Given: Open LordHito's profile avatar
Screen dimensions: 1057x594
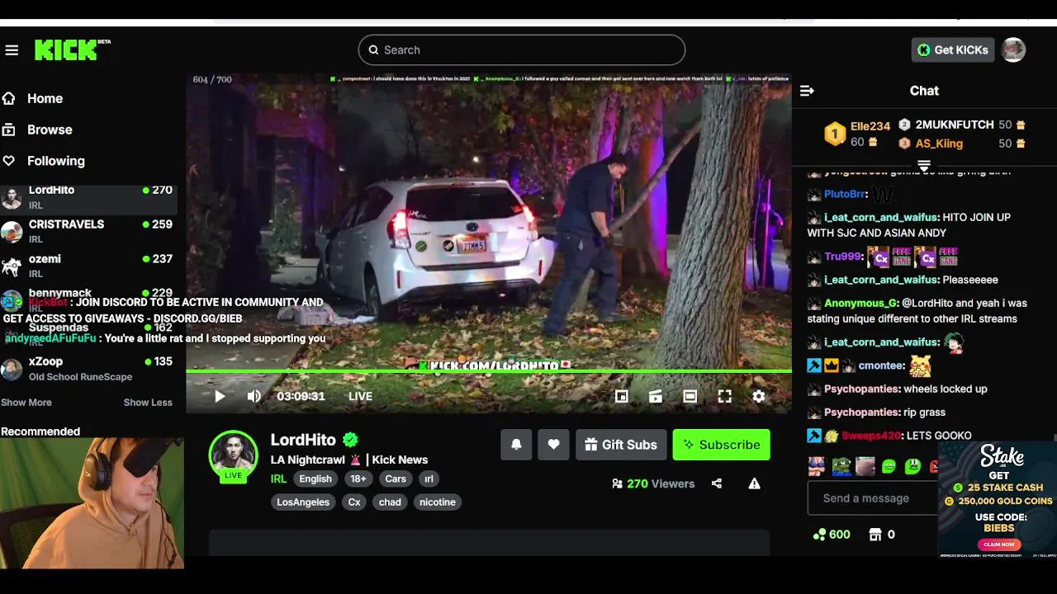Looking at the screenshot, I should pyautogui.click(x=233, y=455).
